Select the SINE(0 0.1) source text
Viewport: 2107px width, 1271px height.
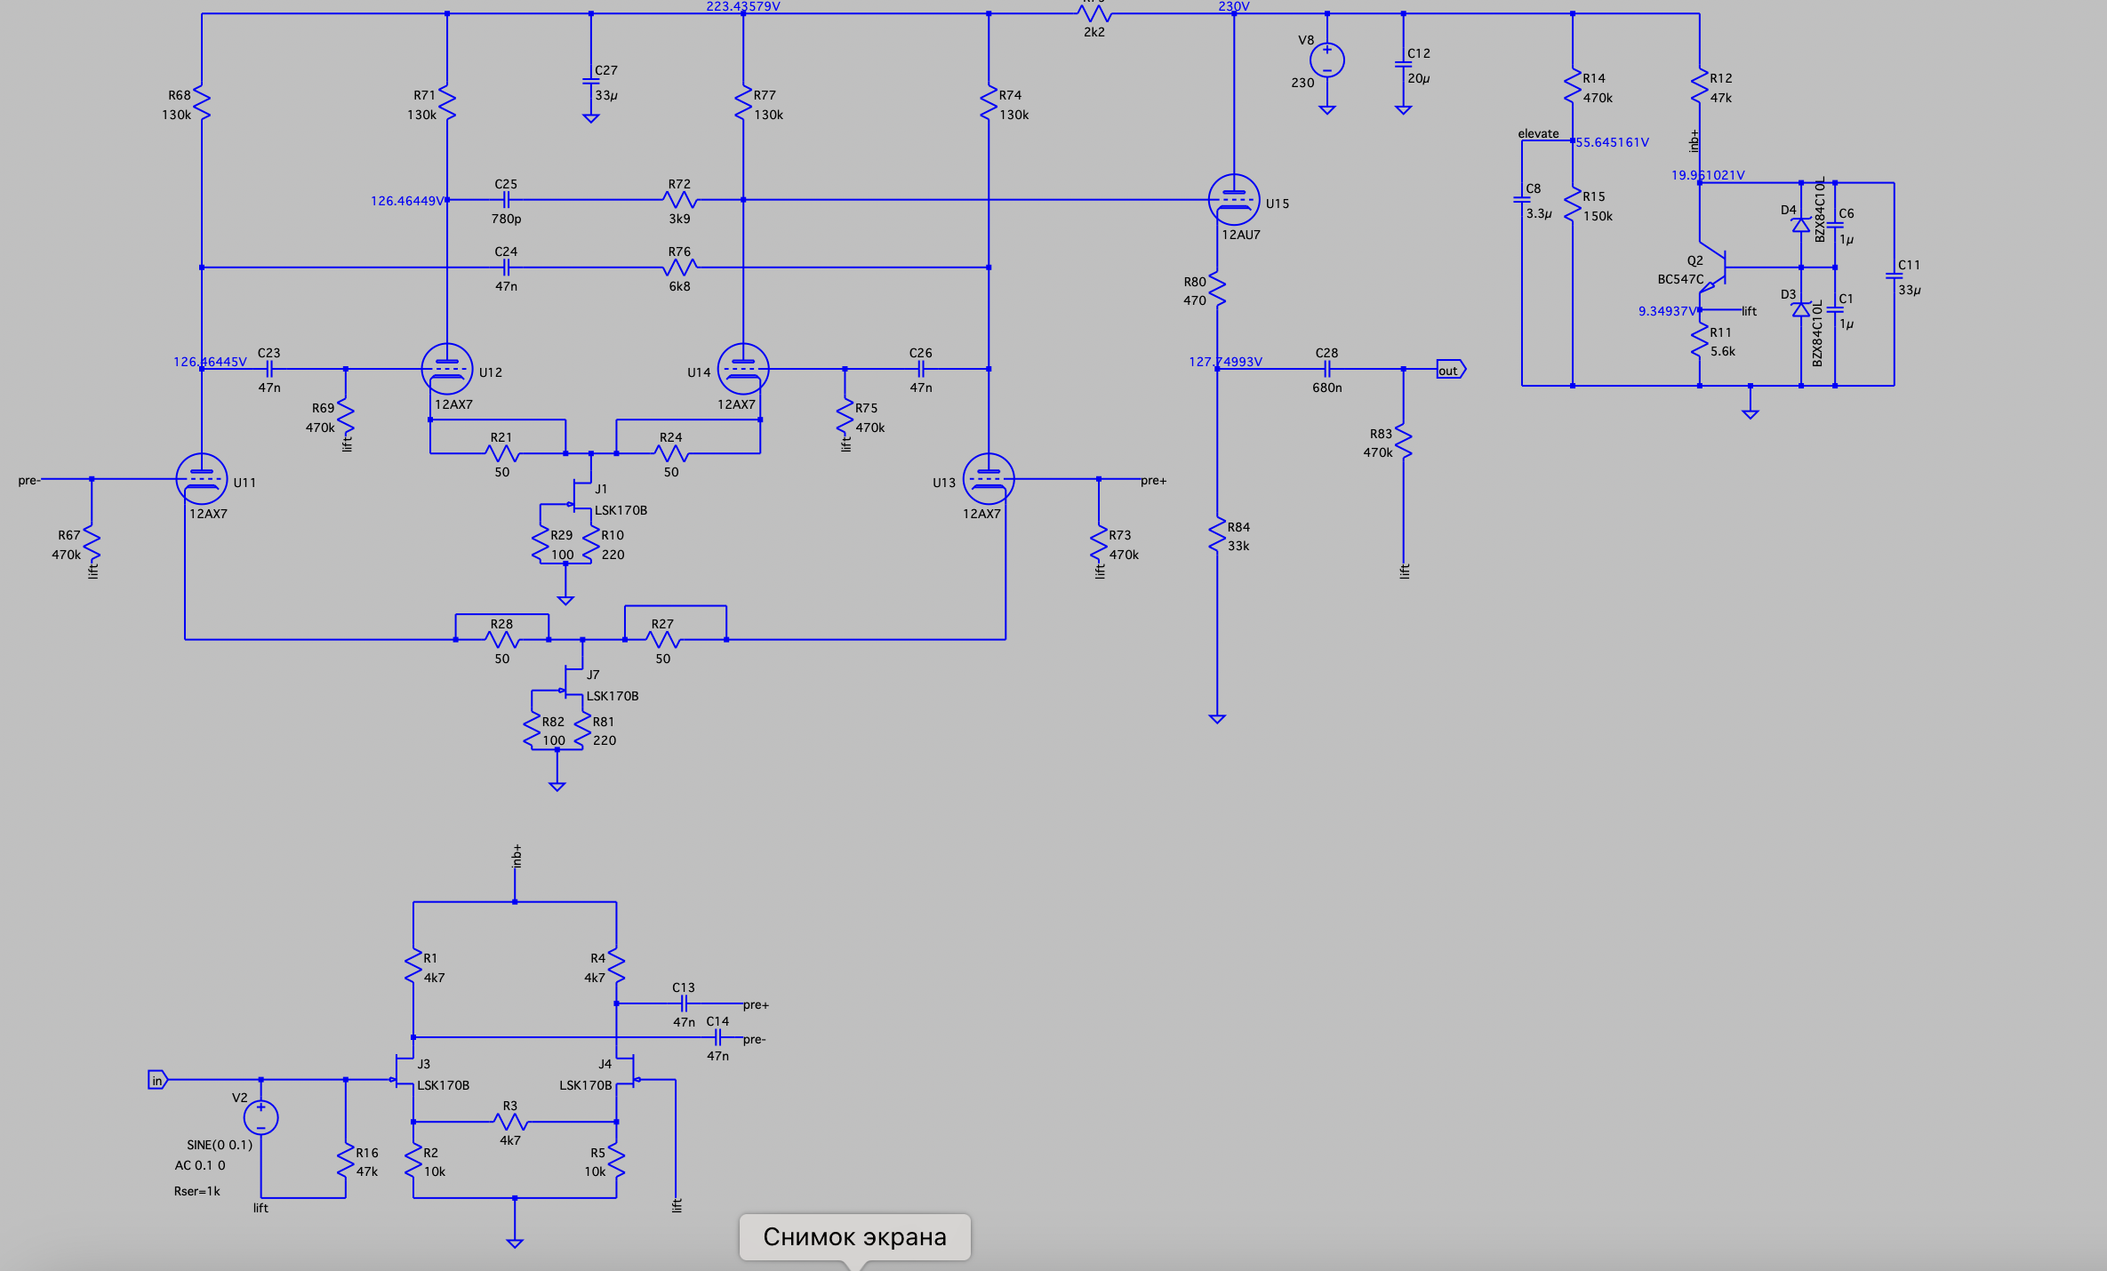[220, 1145]
